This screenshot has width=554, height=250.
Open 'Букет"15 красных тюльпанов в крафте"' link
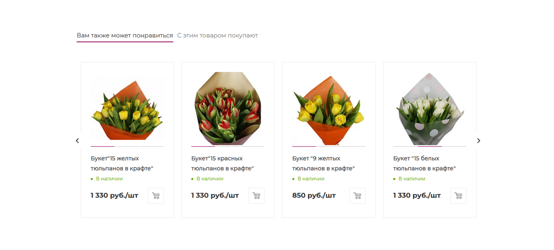[223, 163]
